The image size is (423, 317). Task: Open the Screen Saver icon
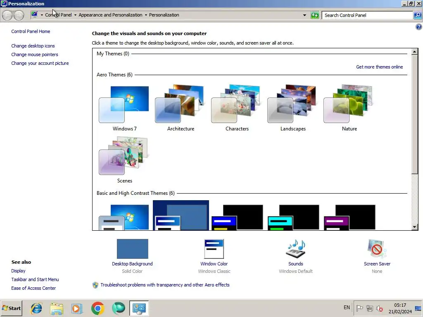tap(377, 249)
